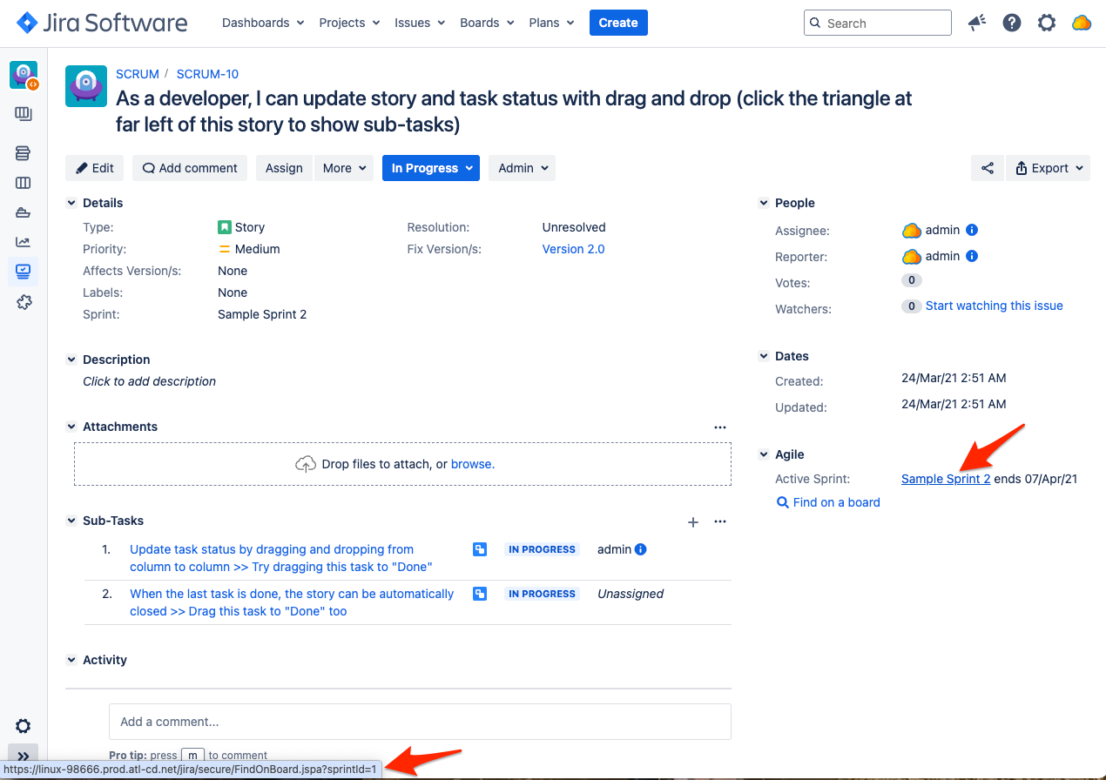Open the issues monitor icon in sidebar
This screenshot has height=780, width=1106.
[x=24, y=272]
